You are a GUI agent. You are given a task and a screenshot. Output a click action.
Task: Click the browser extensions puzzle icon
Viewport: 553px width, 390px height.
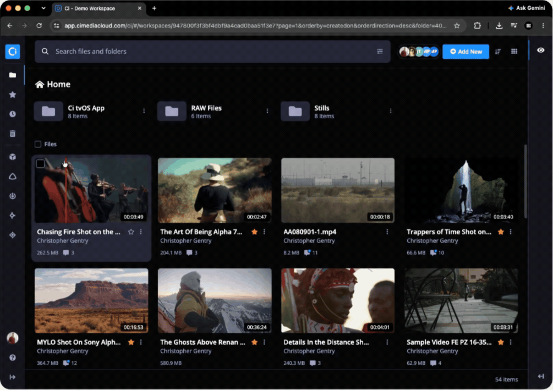tap(477, 25)
